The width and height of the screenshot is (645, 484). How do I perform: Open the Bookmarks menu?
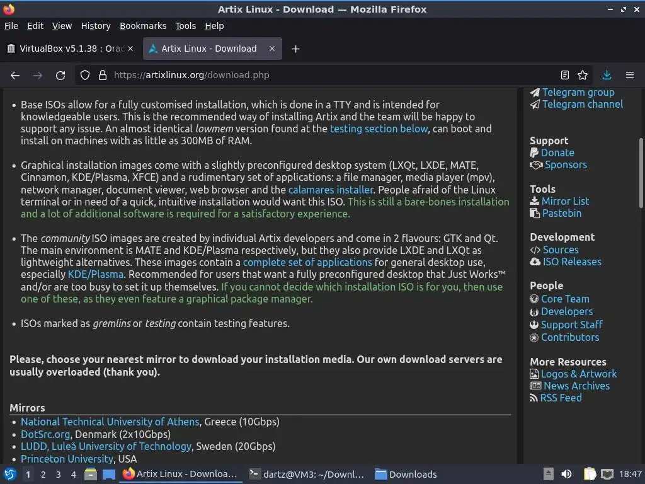[x=143, y=26]
